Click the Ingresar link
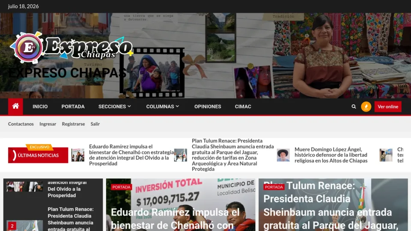The height and width of the screenshot is (231, 411). pos(48,124)
